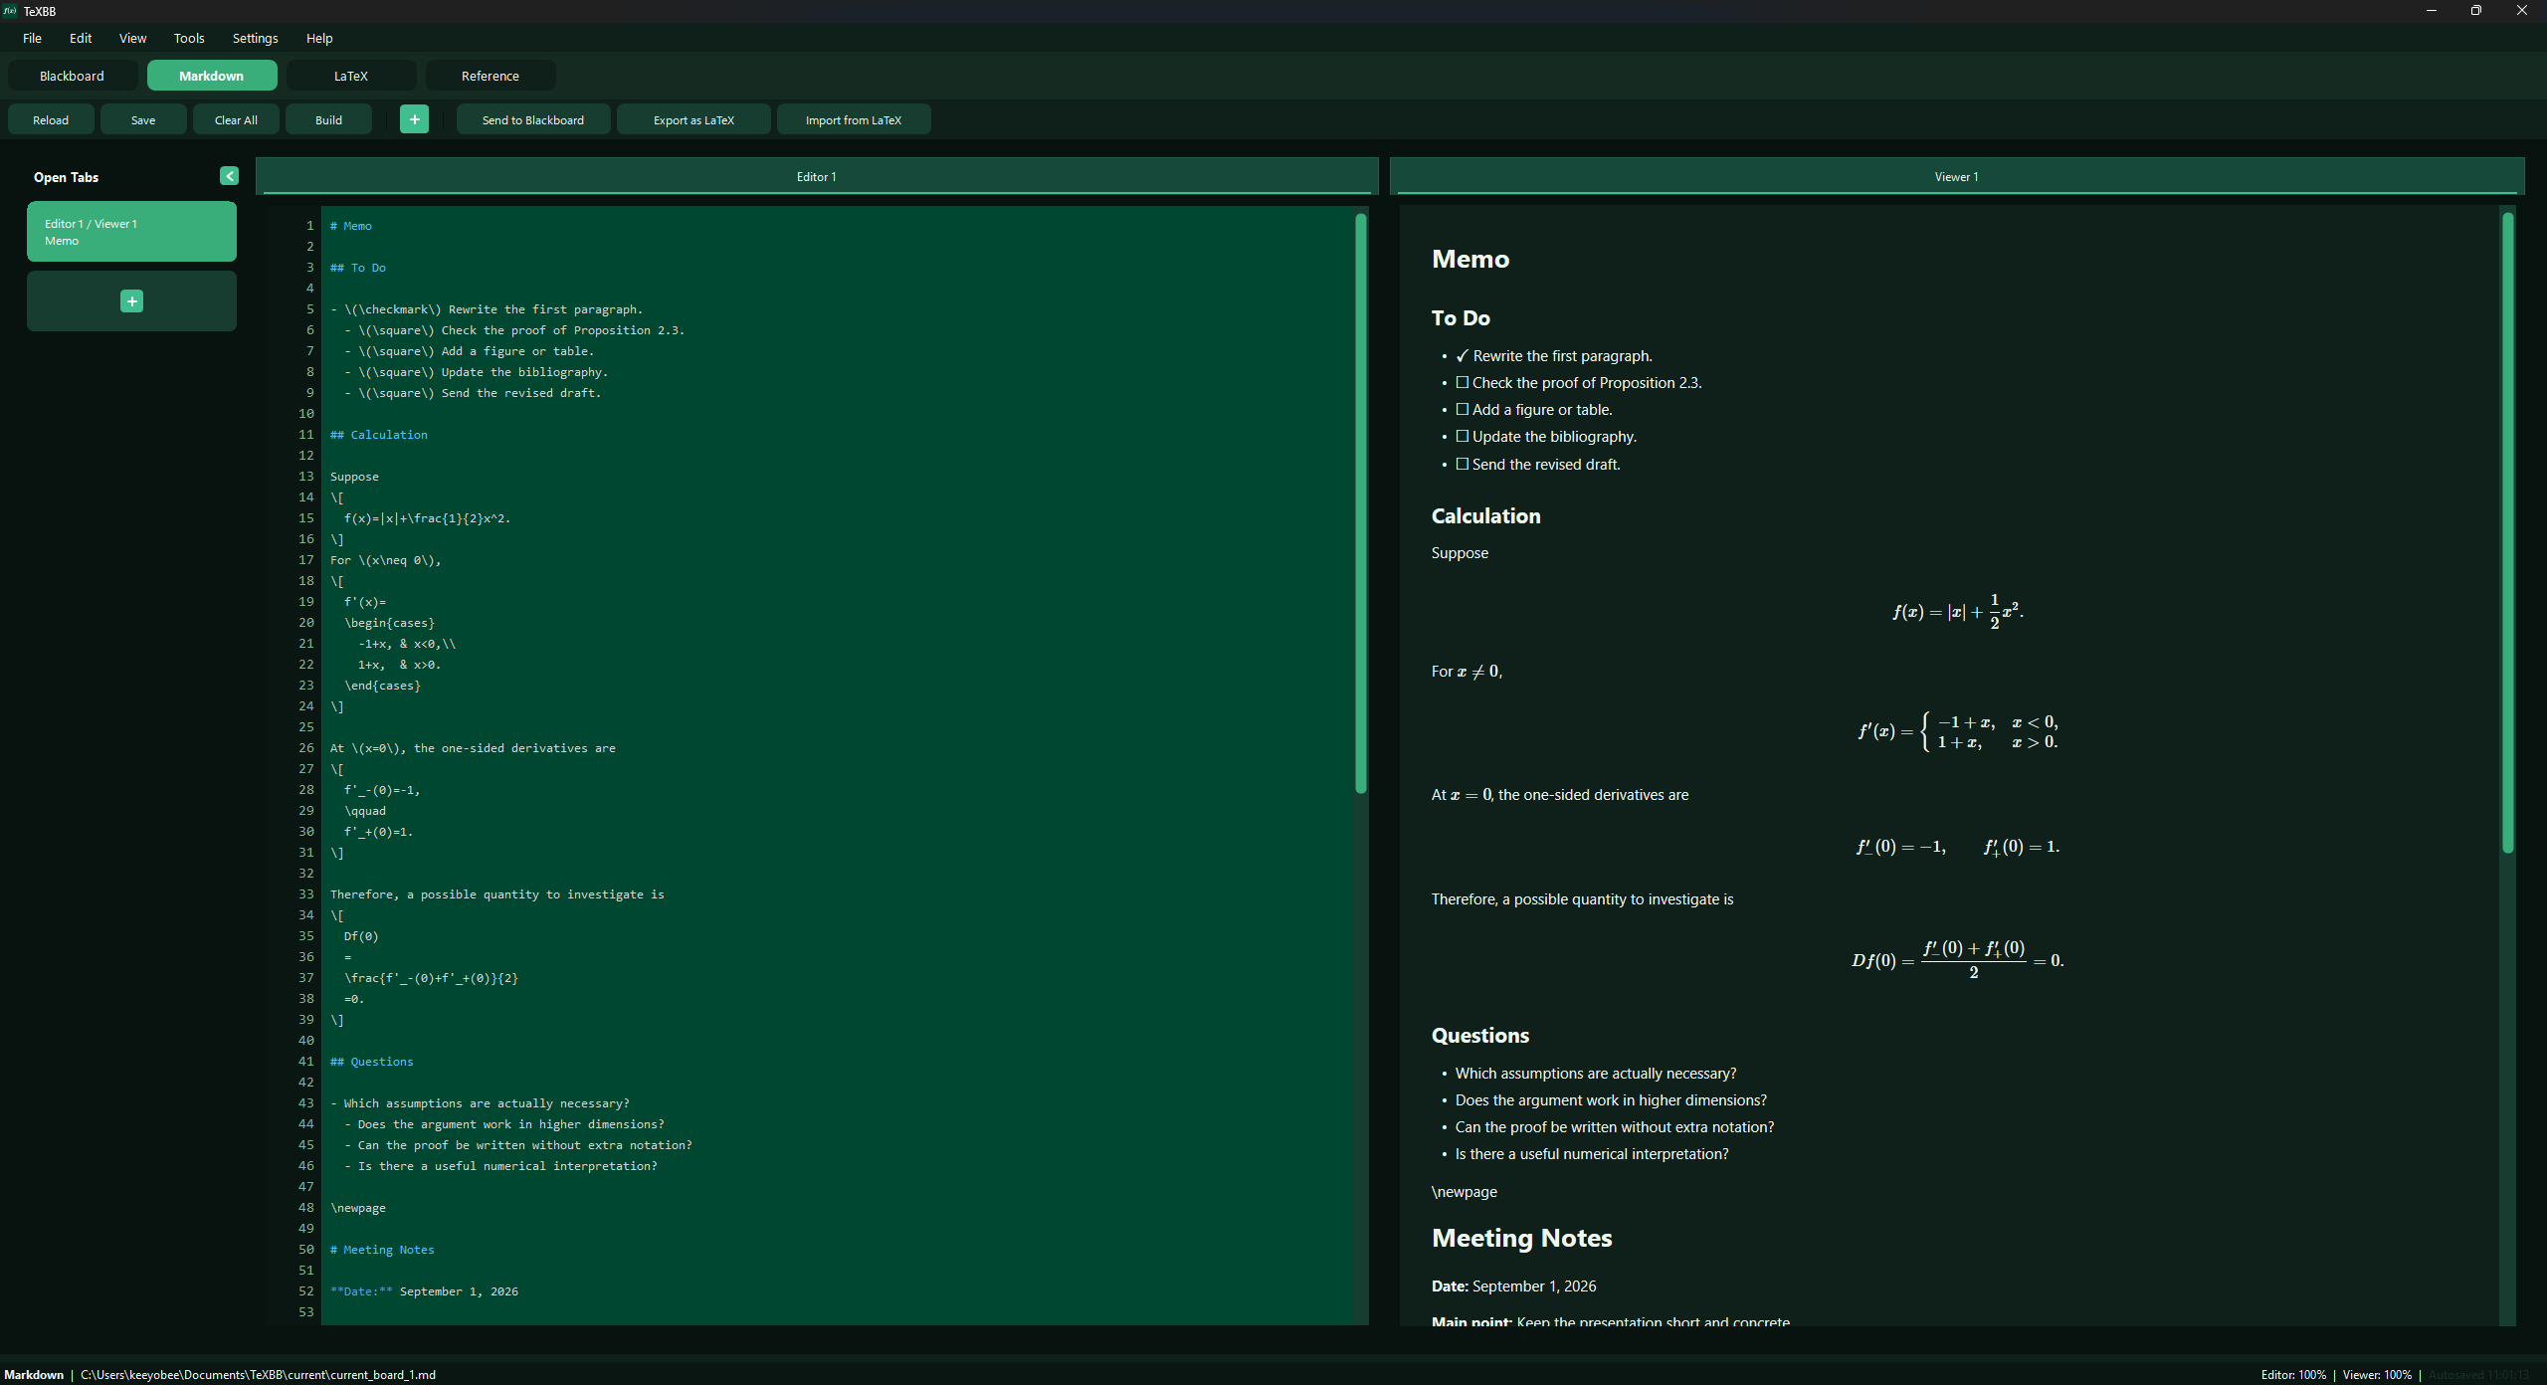Select the Markdown mode tab

pos(211,76)
